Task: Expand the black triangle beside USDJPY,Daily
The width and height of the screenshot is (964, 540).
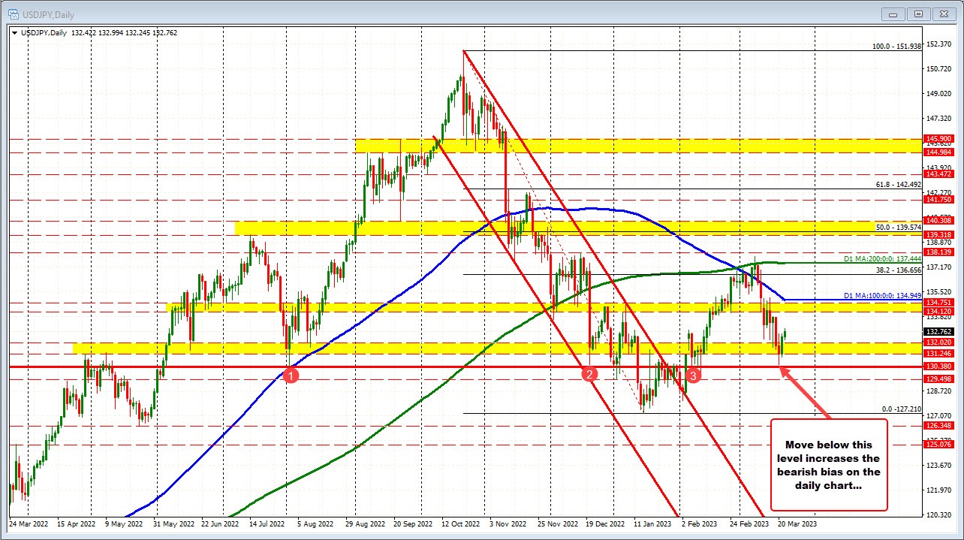Action: coord(15,32)
